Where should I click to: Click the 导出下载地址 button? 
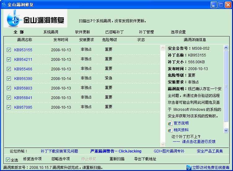(x=145, y=159)
